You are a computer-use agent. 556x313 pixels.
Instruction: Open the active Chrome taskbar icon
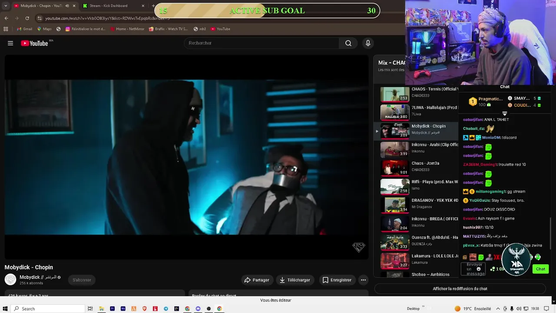pos(220,309)
